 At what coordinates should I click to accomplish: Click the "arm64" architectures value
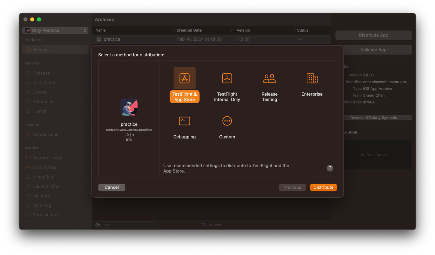[369, 102]
